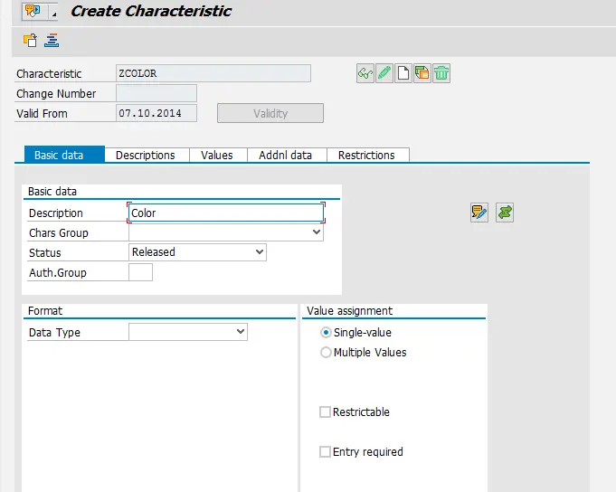Viewport: 616px width, 492px height.
Task: Click the Description field containing Color
Action: pyautogui.click(x=226, y=213)
